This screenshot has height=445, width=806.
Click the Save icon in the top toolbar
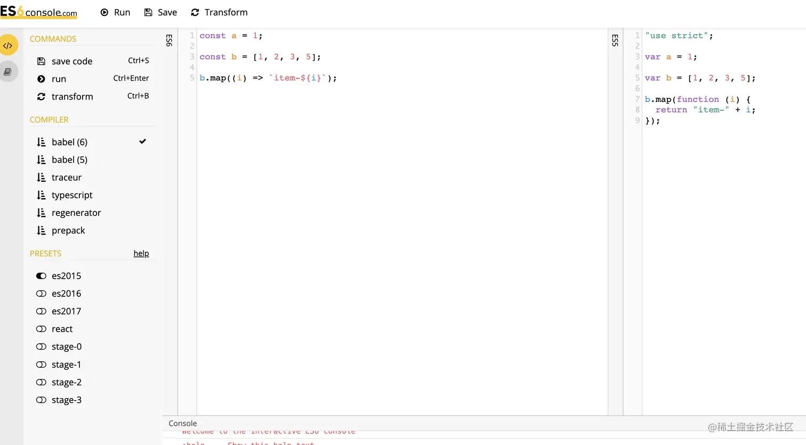[147, 12]
